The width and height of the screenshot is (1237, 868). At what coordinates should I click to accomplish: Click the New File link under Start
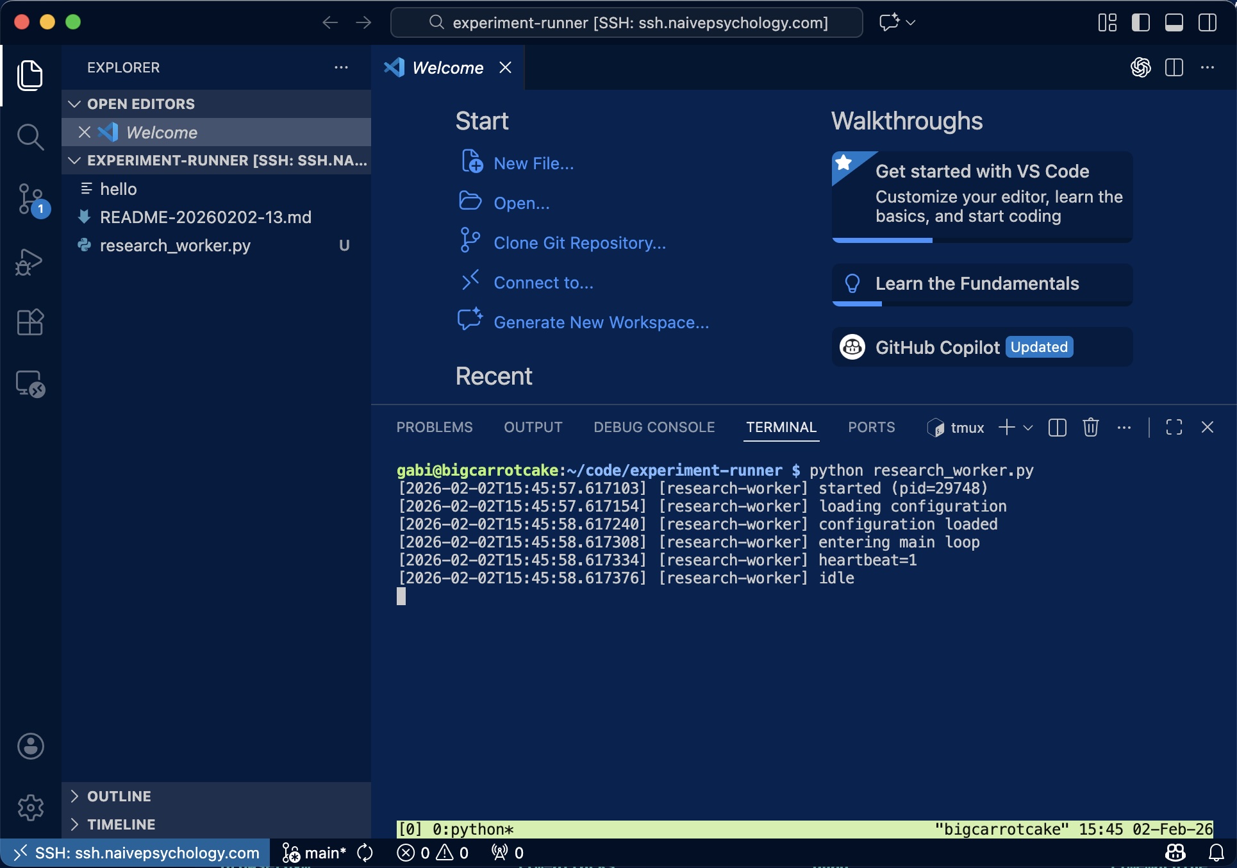[x=533, y=163]
